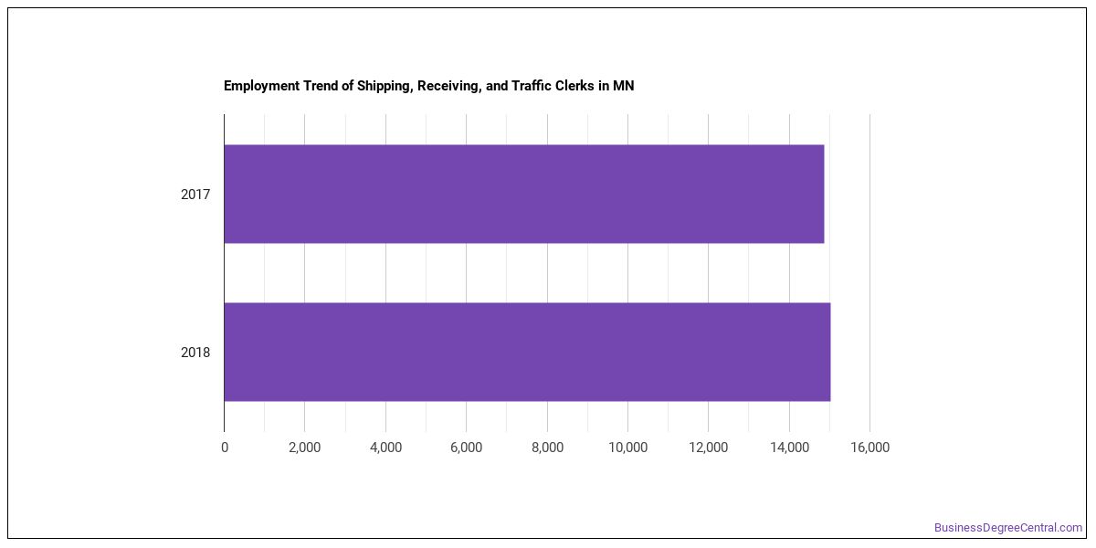Select the 2018 y-axis label
This screenshot has width=1096, height=548.
(195, 353)
